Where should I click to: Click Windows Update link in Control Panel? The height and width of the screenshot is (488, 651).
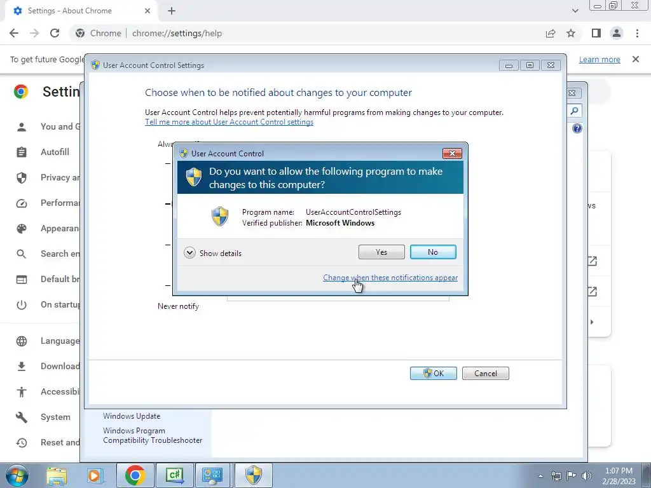[132, 416]
